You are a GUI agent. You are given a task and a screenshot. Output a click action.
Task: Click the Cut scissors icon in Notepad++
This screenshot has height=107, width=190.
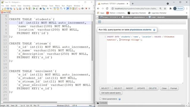click(x=24, y=9)
